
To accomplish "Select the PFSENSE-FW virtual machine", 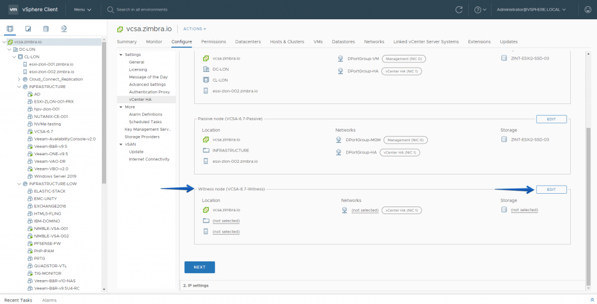I will tap(47, 243).
